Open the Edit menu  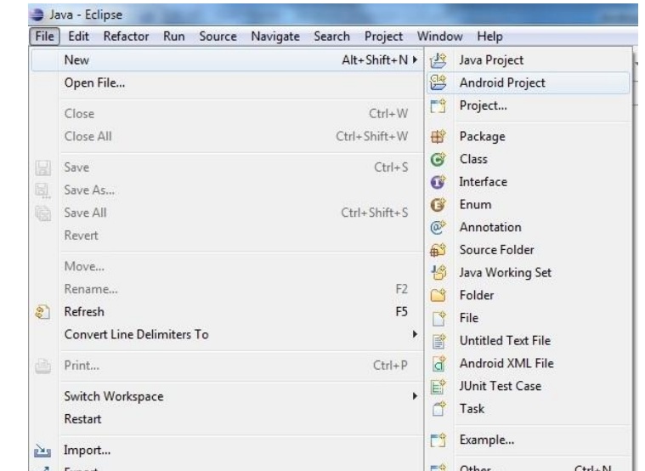pos(78,37)
